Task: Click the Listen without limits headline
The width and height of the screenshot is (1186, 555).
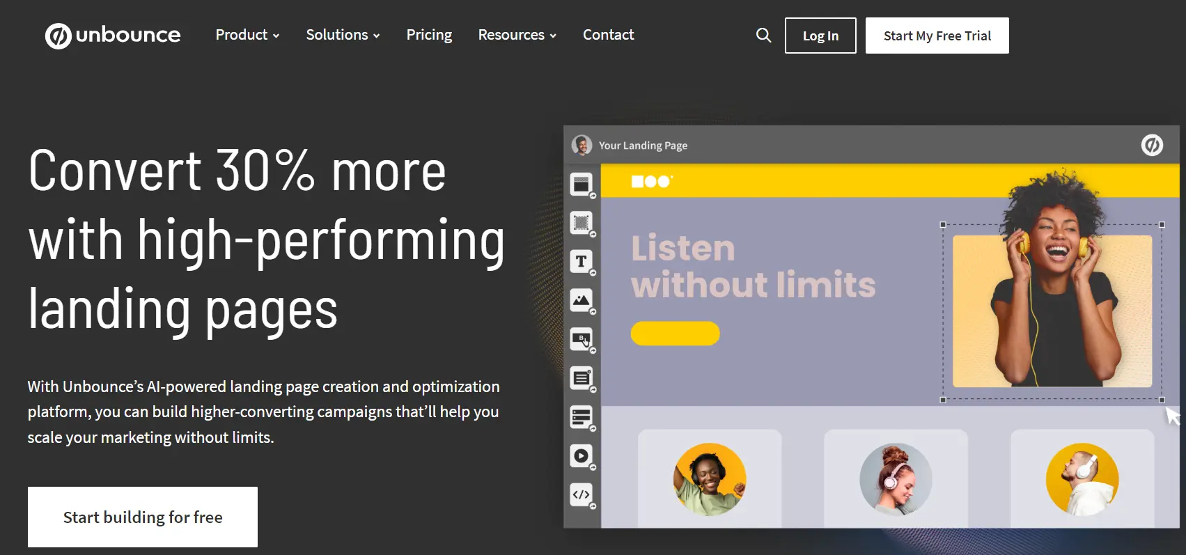Action: (753, 267)
